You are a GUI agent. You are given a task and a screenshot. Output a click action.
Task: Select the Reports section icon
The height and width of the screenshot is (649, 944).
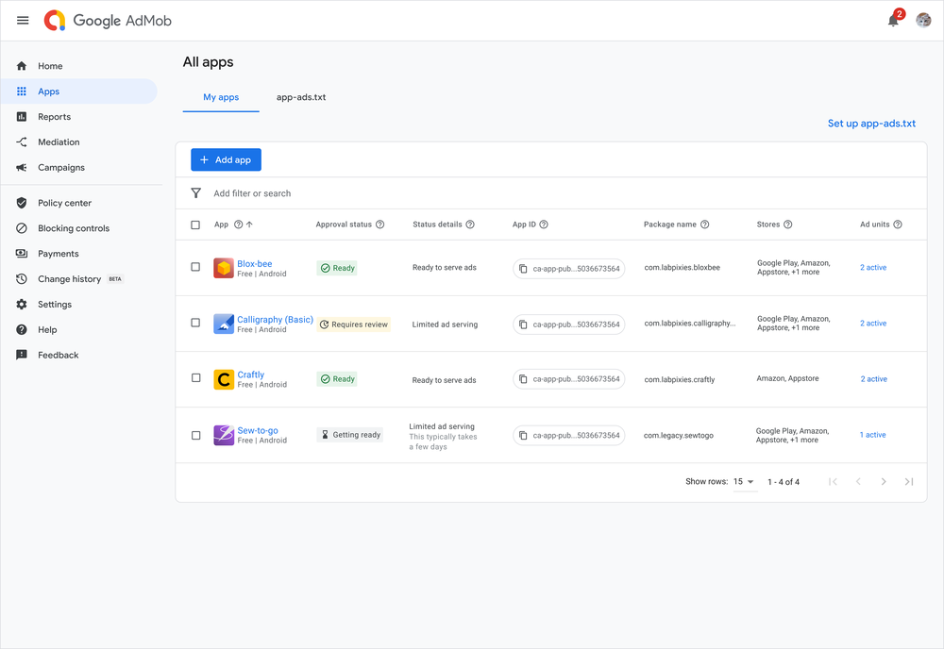point(21,116)
